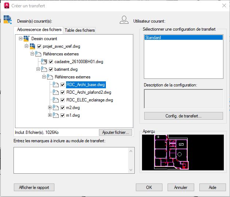Open Config. de transfert settings

[183, 116]
